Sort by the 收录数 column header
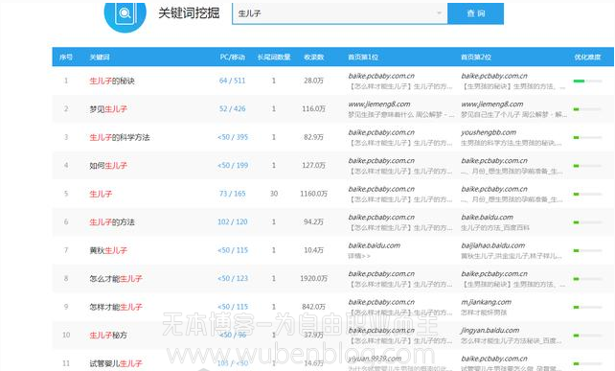The image size is (615, 371). click(314, 57)
